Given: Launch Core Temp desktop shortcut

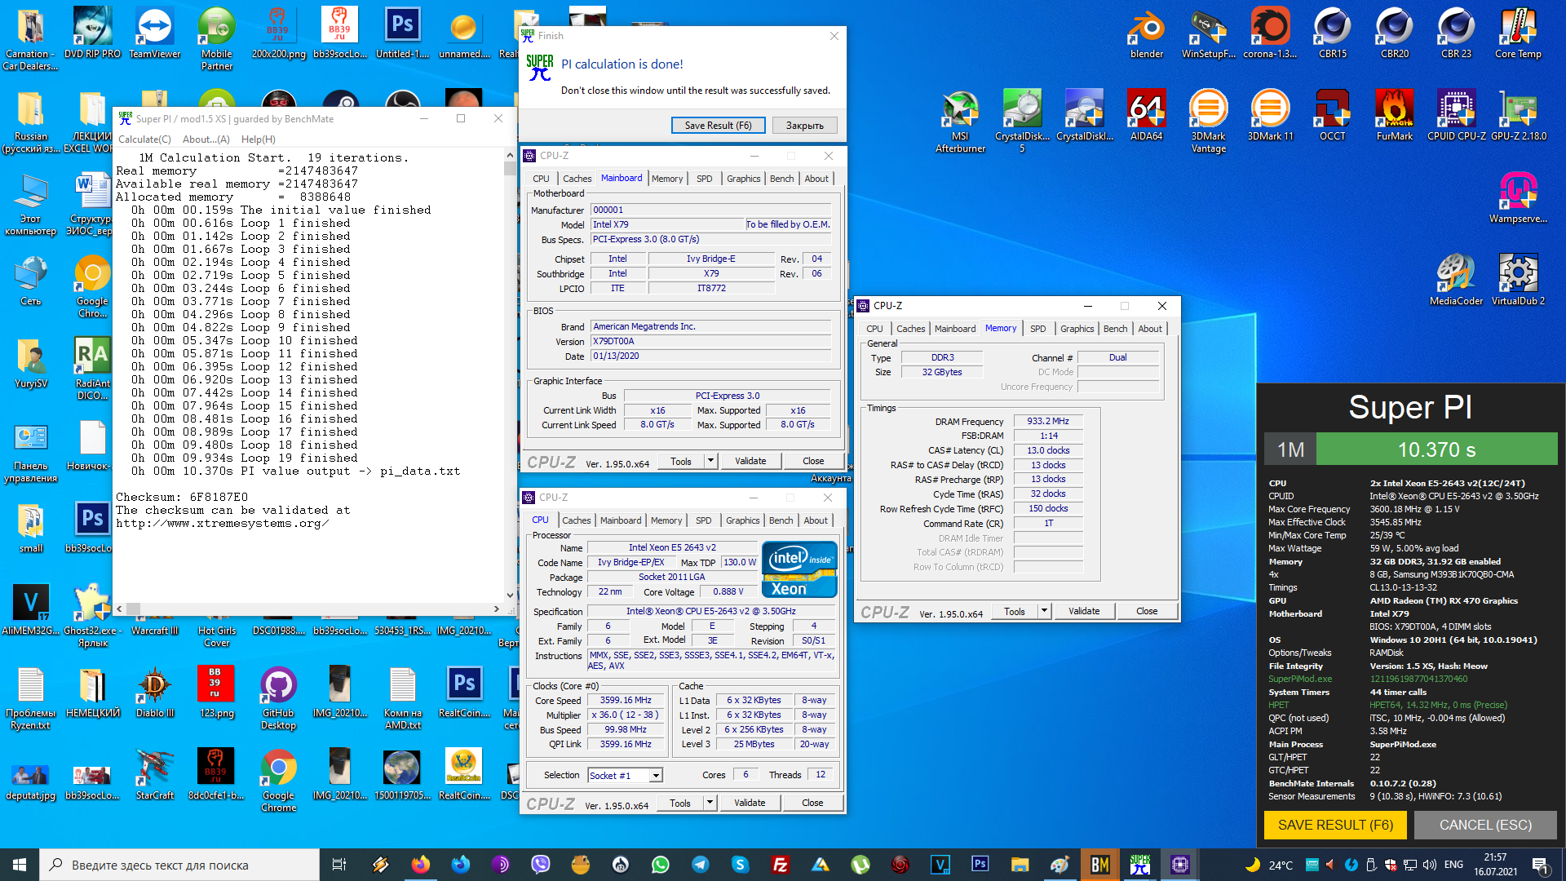Looking at the screenshot, I should click(1518, 33).
